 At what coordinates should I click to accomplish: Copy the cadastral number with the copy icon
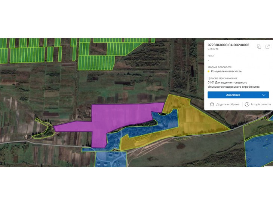(x=259, y=46)
